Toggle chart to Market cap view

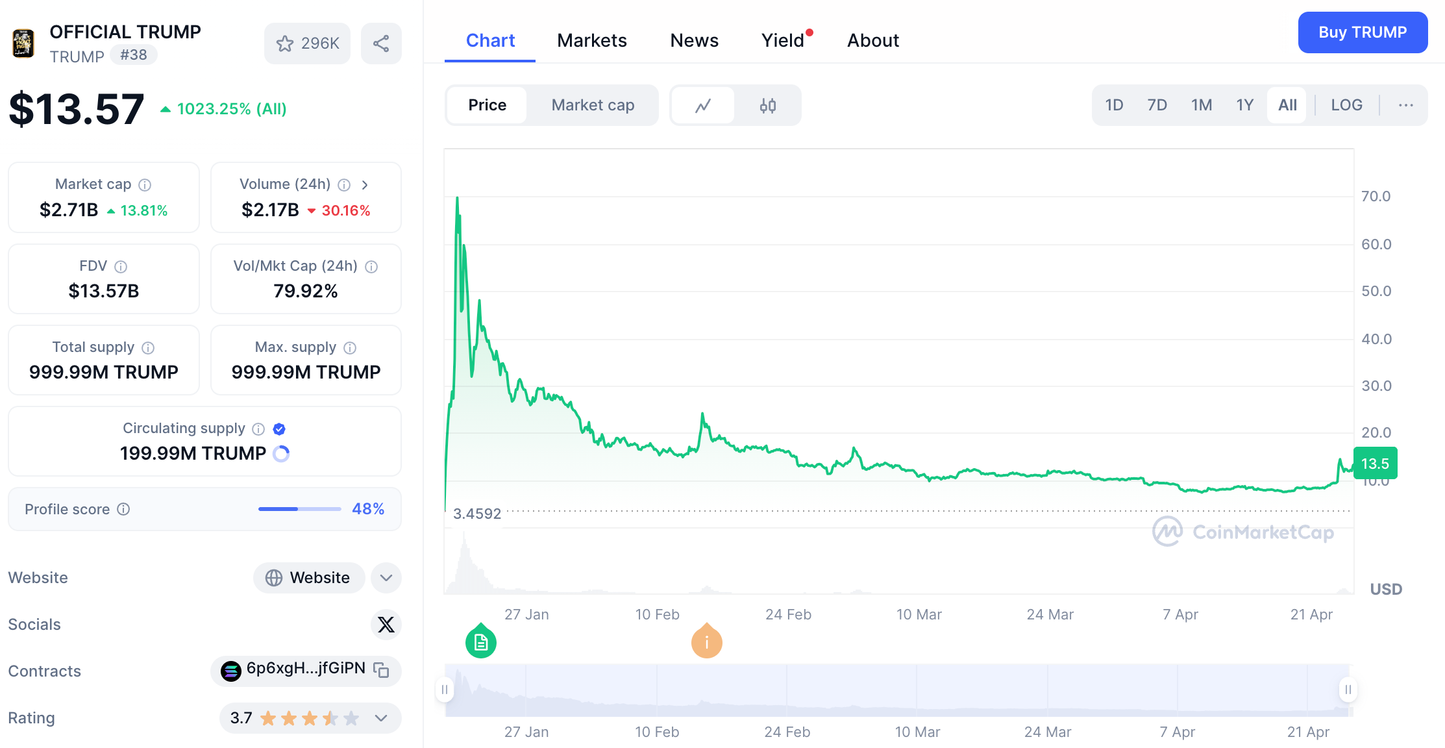pyautogui.click(x=593, y=105)
